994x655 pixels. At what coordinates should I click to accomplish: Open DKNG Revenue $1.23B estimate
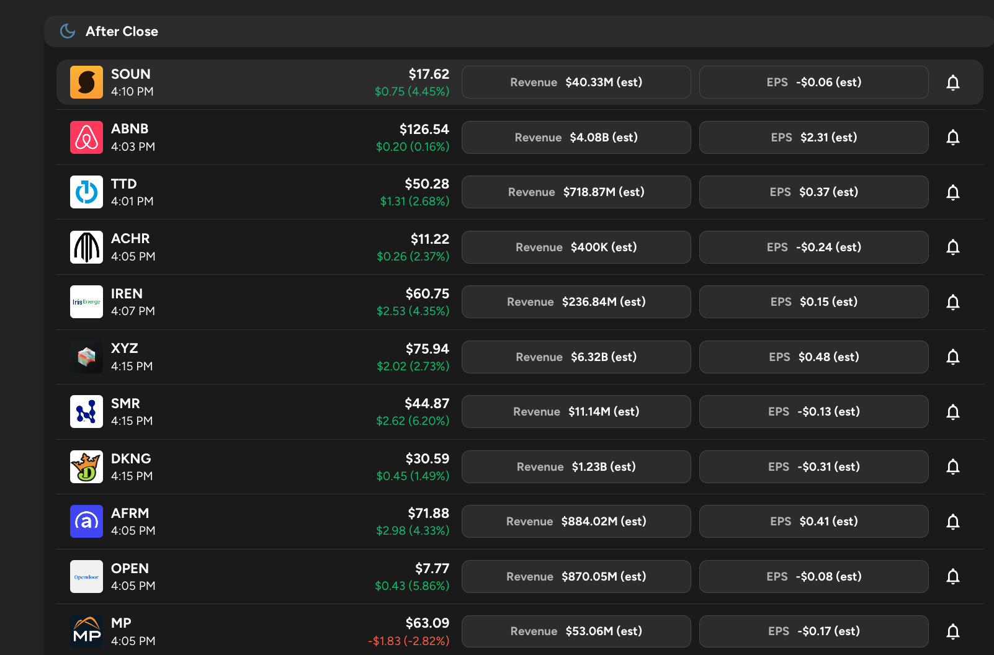pyautogui.click(x=576, y=466)
